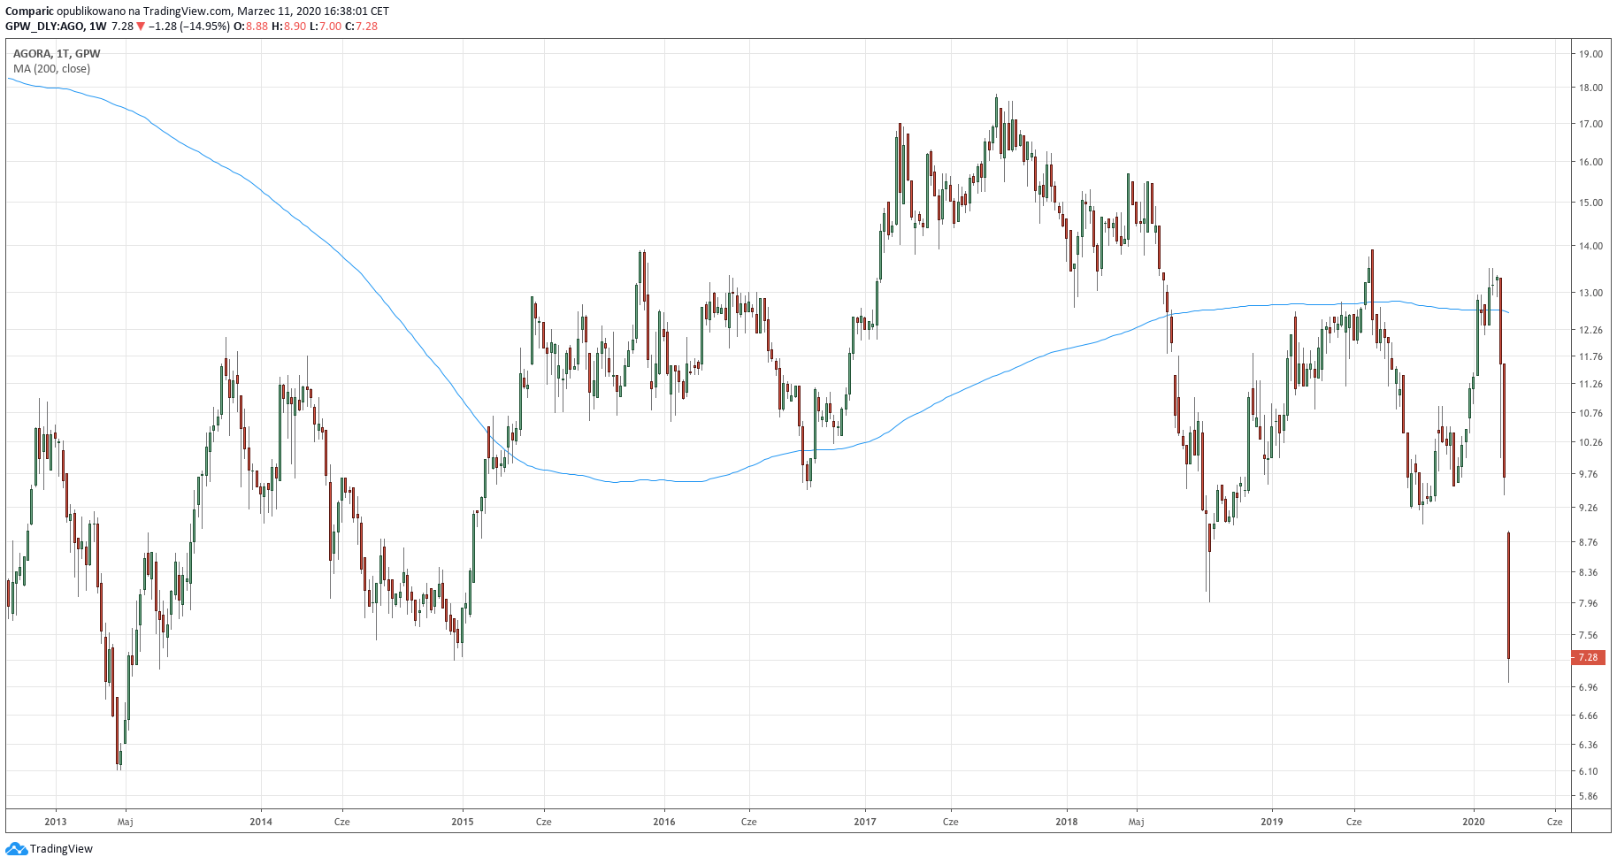This screenshot has width=1617, height=865.
Task: Click the 2019 label on time axis
Action: click(1272, 822)
